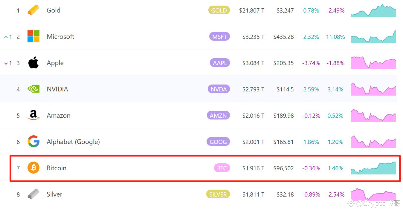Click the NVDA ticker badge
Image resolution: width=403 pixels, height=210 pixels.
[219, 89]
